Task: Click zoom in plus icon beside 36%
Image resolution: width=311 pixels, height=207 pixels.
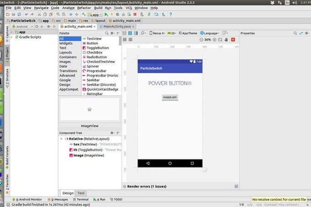Action: click(x=214, y=40)
